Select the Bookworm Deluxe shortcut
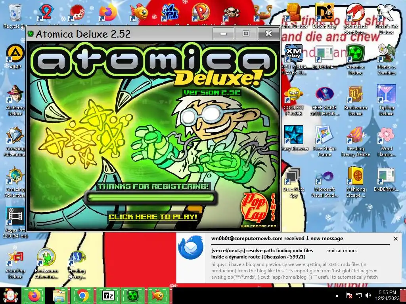Image resolution: width=406 pixels, height=304 pixels. click(x=356, y=100)
